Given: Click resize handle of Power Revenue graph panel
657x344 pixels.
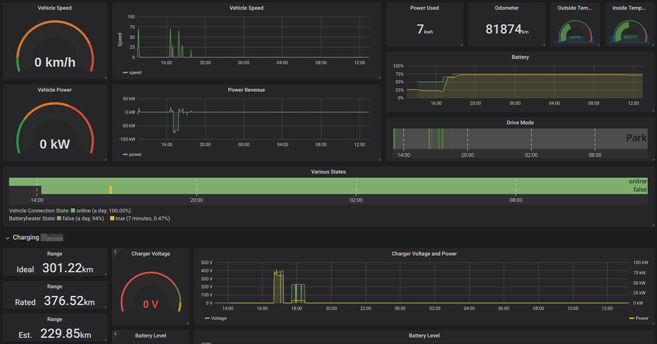Looking at the screenshot, I should [379, 159].
